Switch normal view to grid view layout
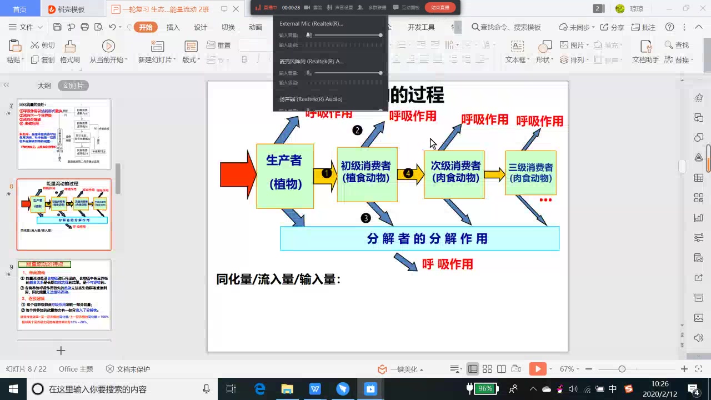Viewport: 711px width, 400px height. 487,369
